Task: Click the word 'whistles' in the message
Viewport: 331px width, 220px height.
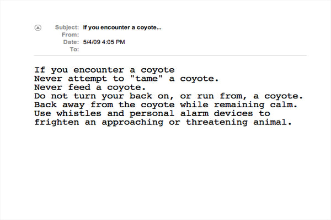Action: coord(79,113)
